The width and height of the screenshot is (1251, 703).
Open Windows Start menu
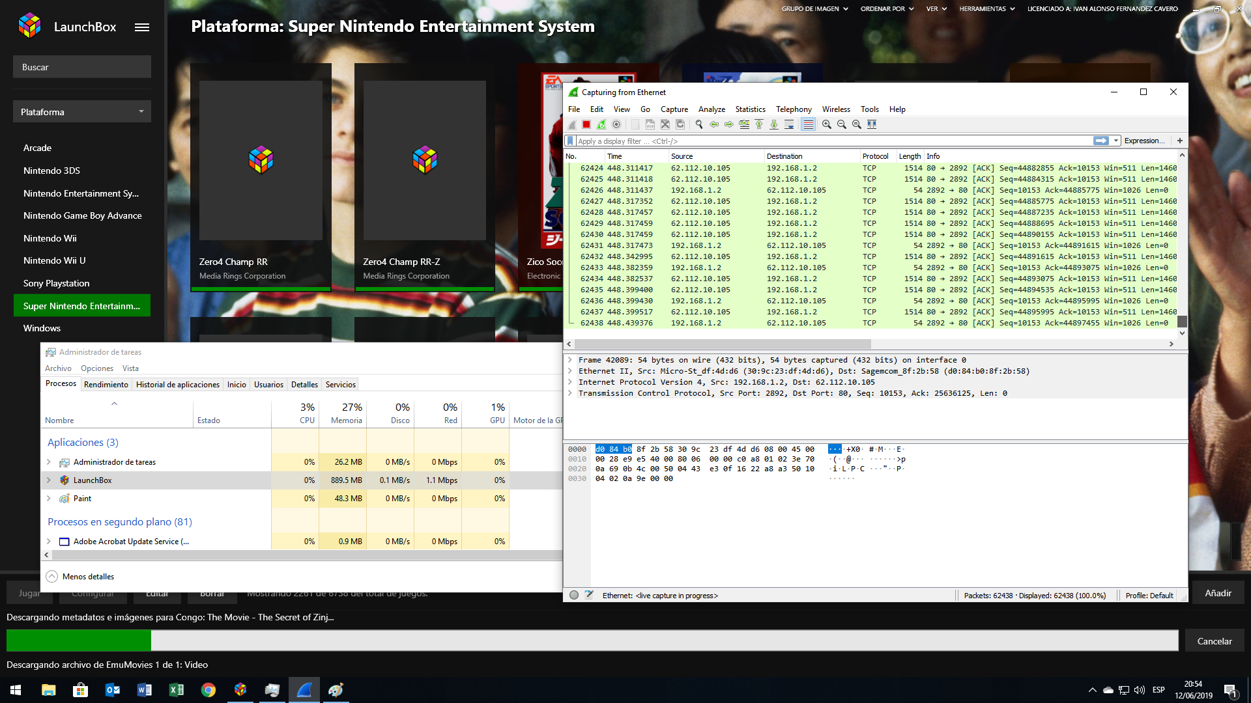[16, 690]
